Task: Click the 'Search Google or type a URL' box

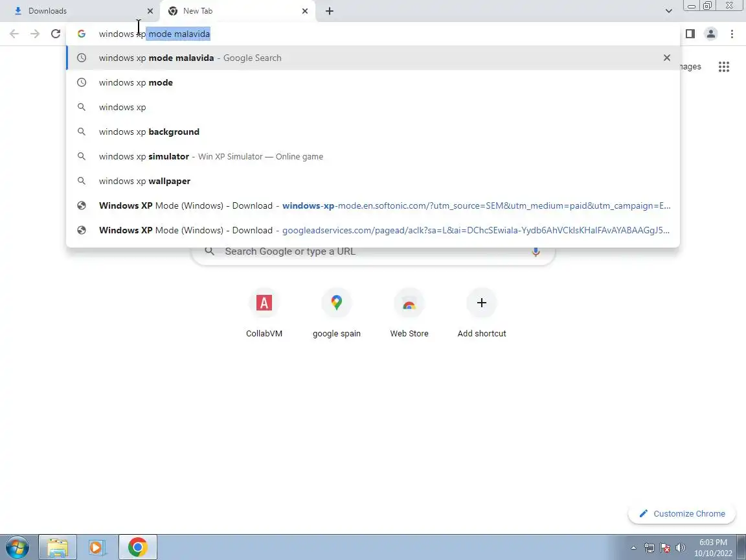Action: [373, 251]
